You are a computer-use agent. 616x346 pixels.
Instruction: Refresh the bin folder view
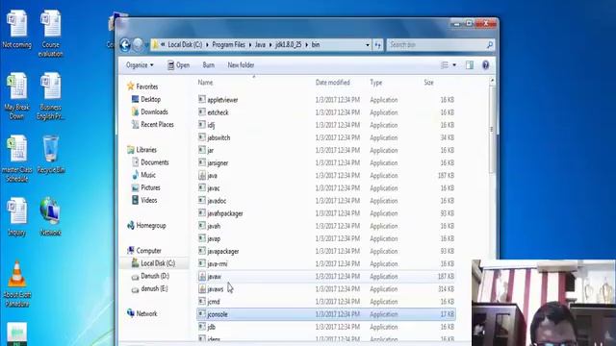(377, 45)
